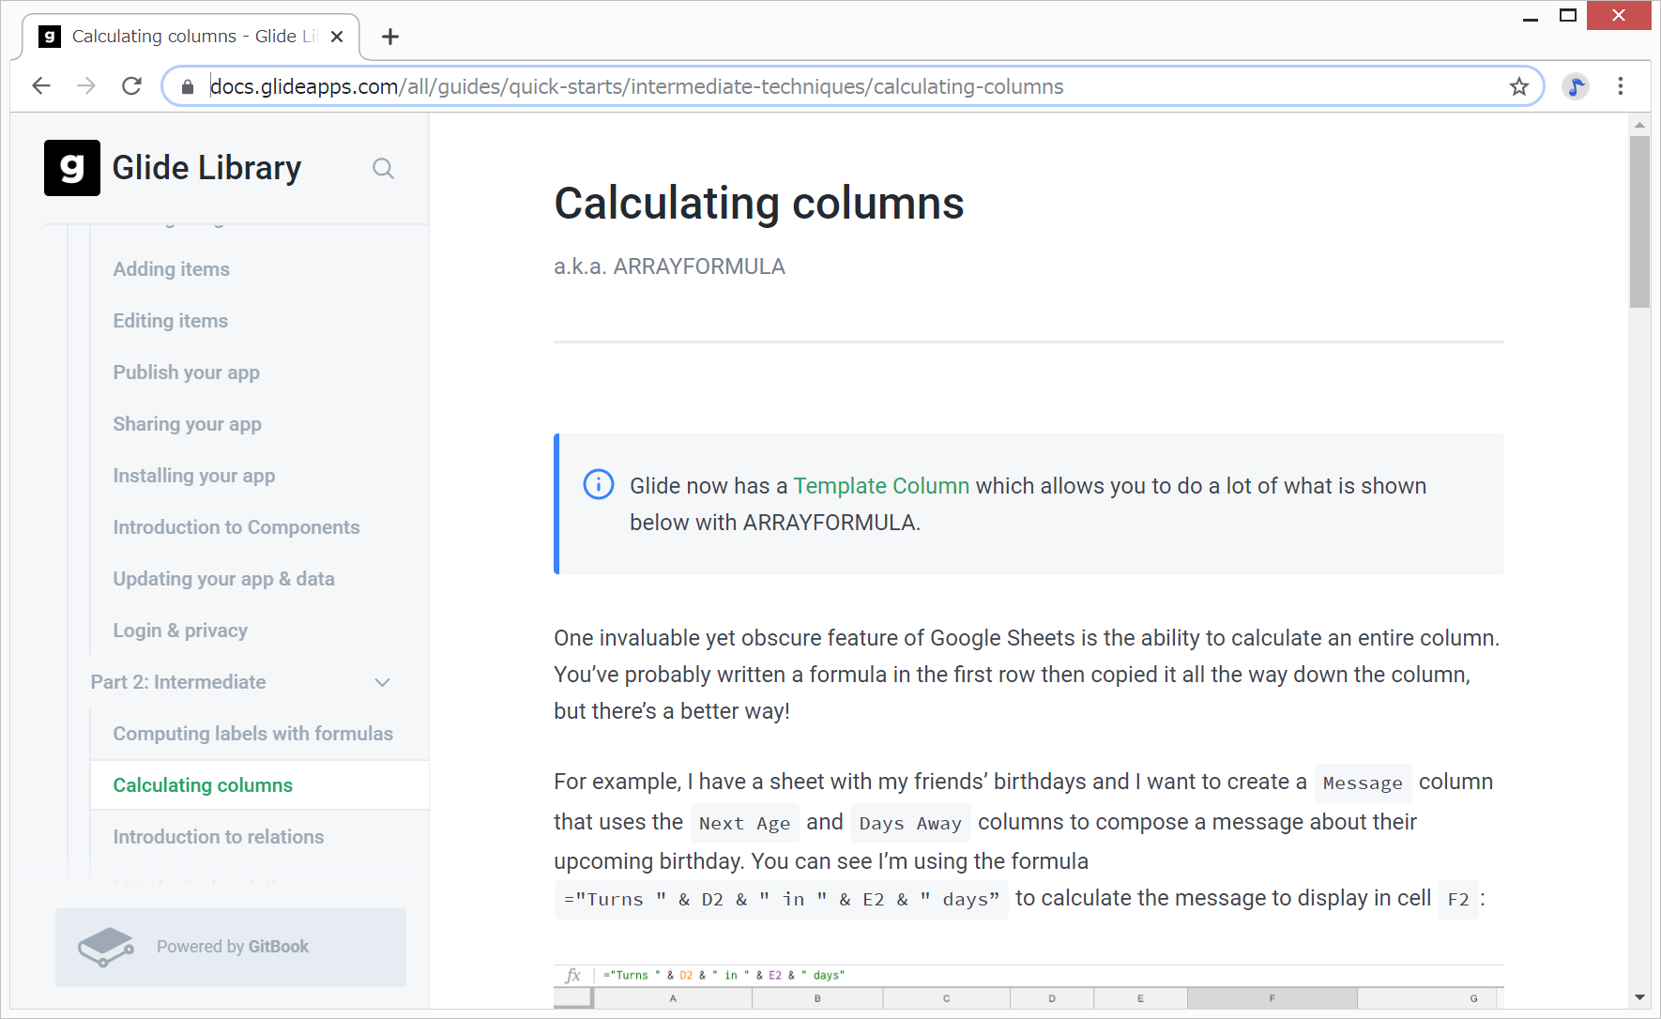Close the Calculating columns tab
1661x1019 pixels.
point(337,37)
